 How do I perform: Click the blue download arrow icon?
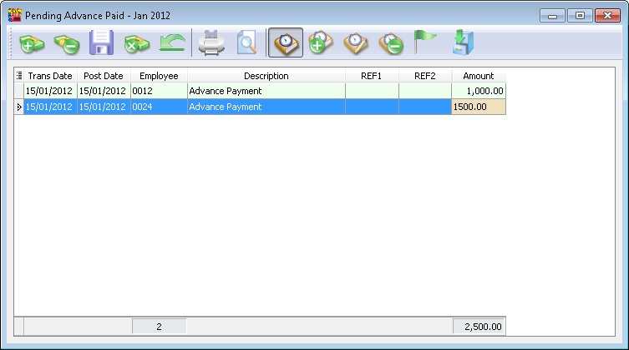coord(461,42)
